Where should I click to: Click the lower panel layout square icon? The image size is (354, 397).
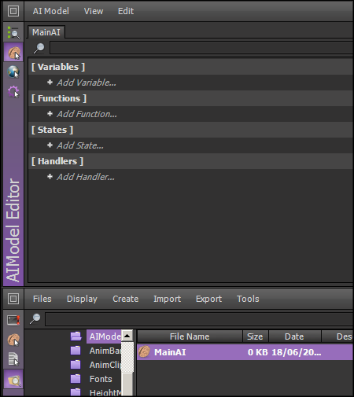click(13, 299)
